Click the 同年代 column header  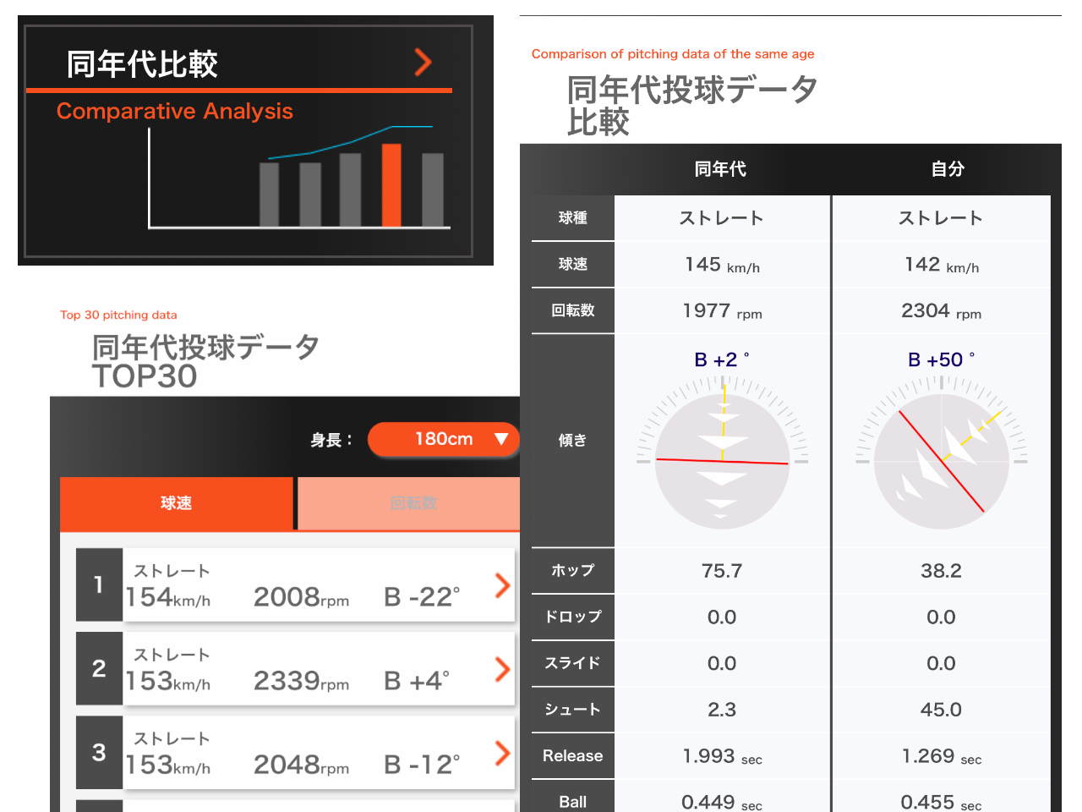[720, 169]
